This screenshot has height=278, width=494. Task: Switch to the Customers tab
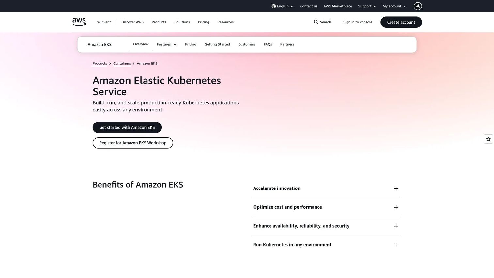click(247, 44)
